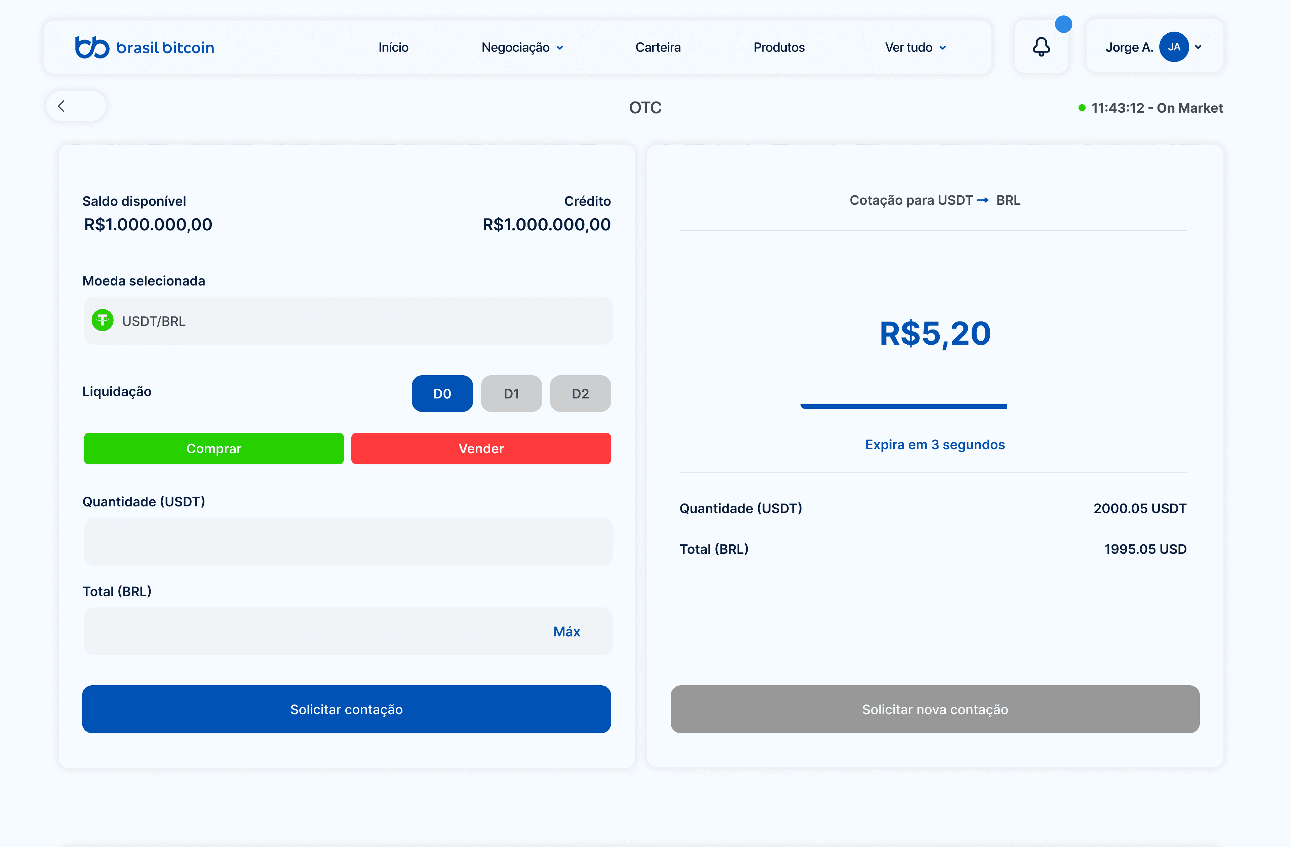Click the back arrow button
Viewport: 1291px width, 847px height.
(62, 106)
